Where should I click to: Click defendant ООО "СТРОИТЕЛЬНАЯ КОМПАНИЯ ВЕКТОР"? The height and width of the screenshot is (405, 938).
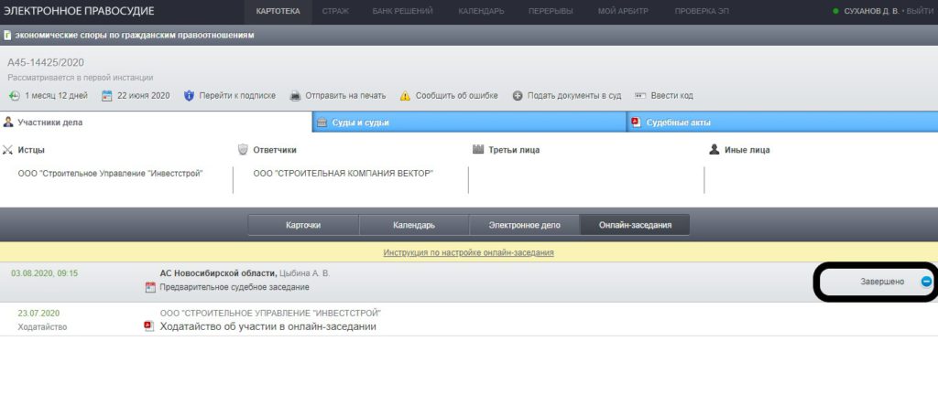point(343,174)
